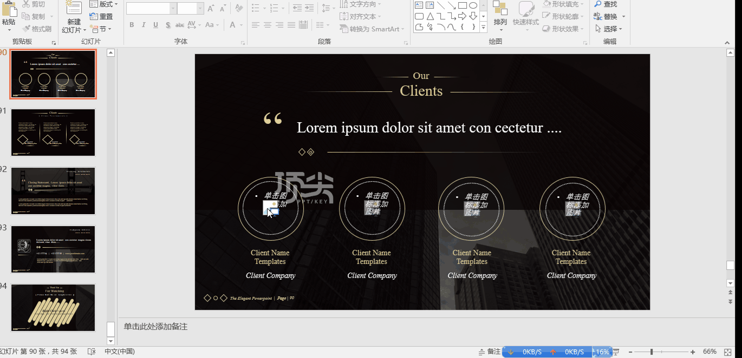Open the Layout (版式) dropdown

pos(106,4)
